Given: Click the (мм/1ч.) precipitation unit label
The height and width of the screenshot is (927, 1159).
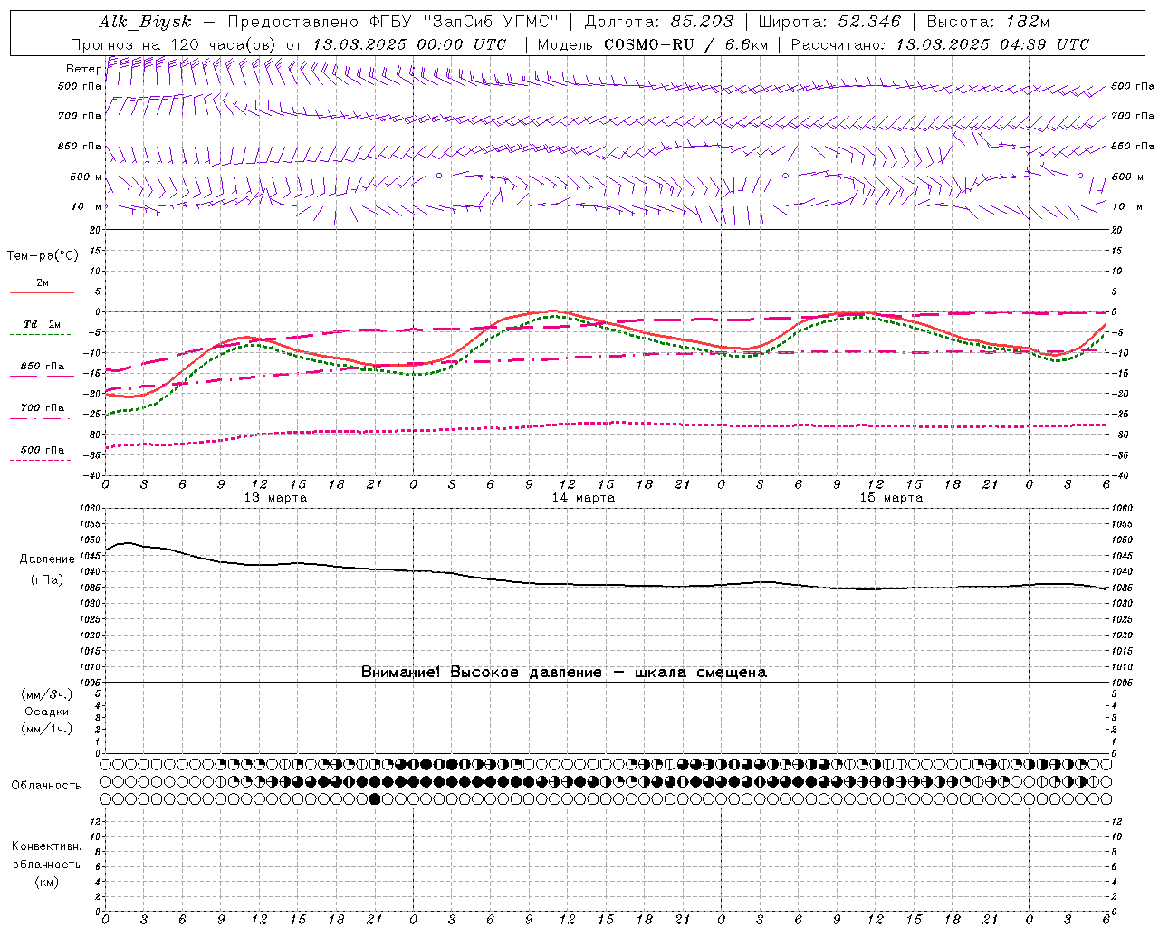Looking at the screenshot, I should tap(47, 729).
